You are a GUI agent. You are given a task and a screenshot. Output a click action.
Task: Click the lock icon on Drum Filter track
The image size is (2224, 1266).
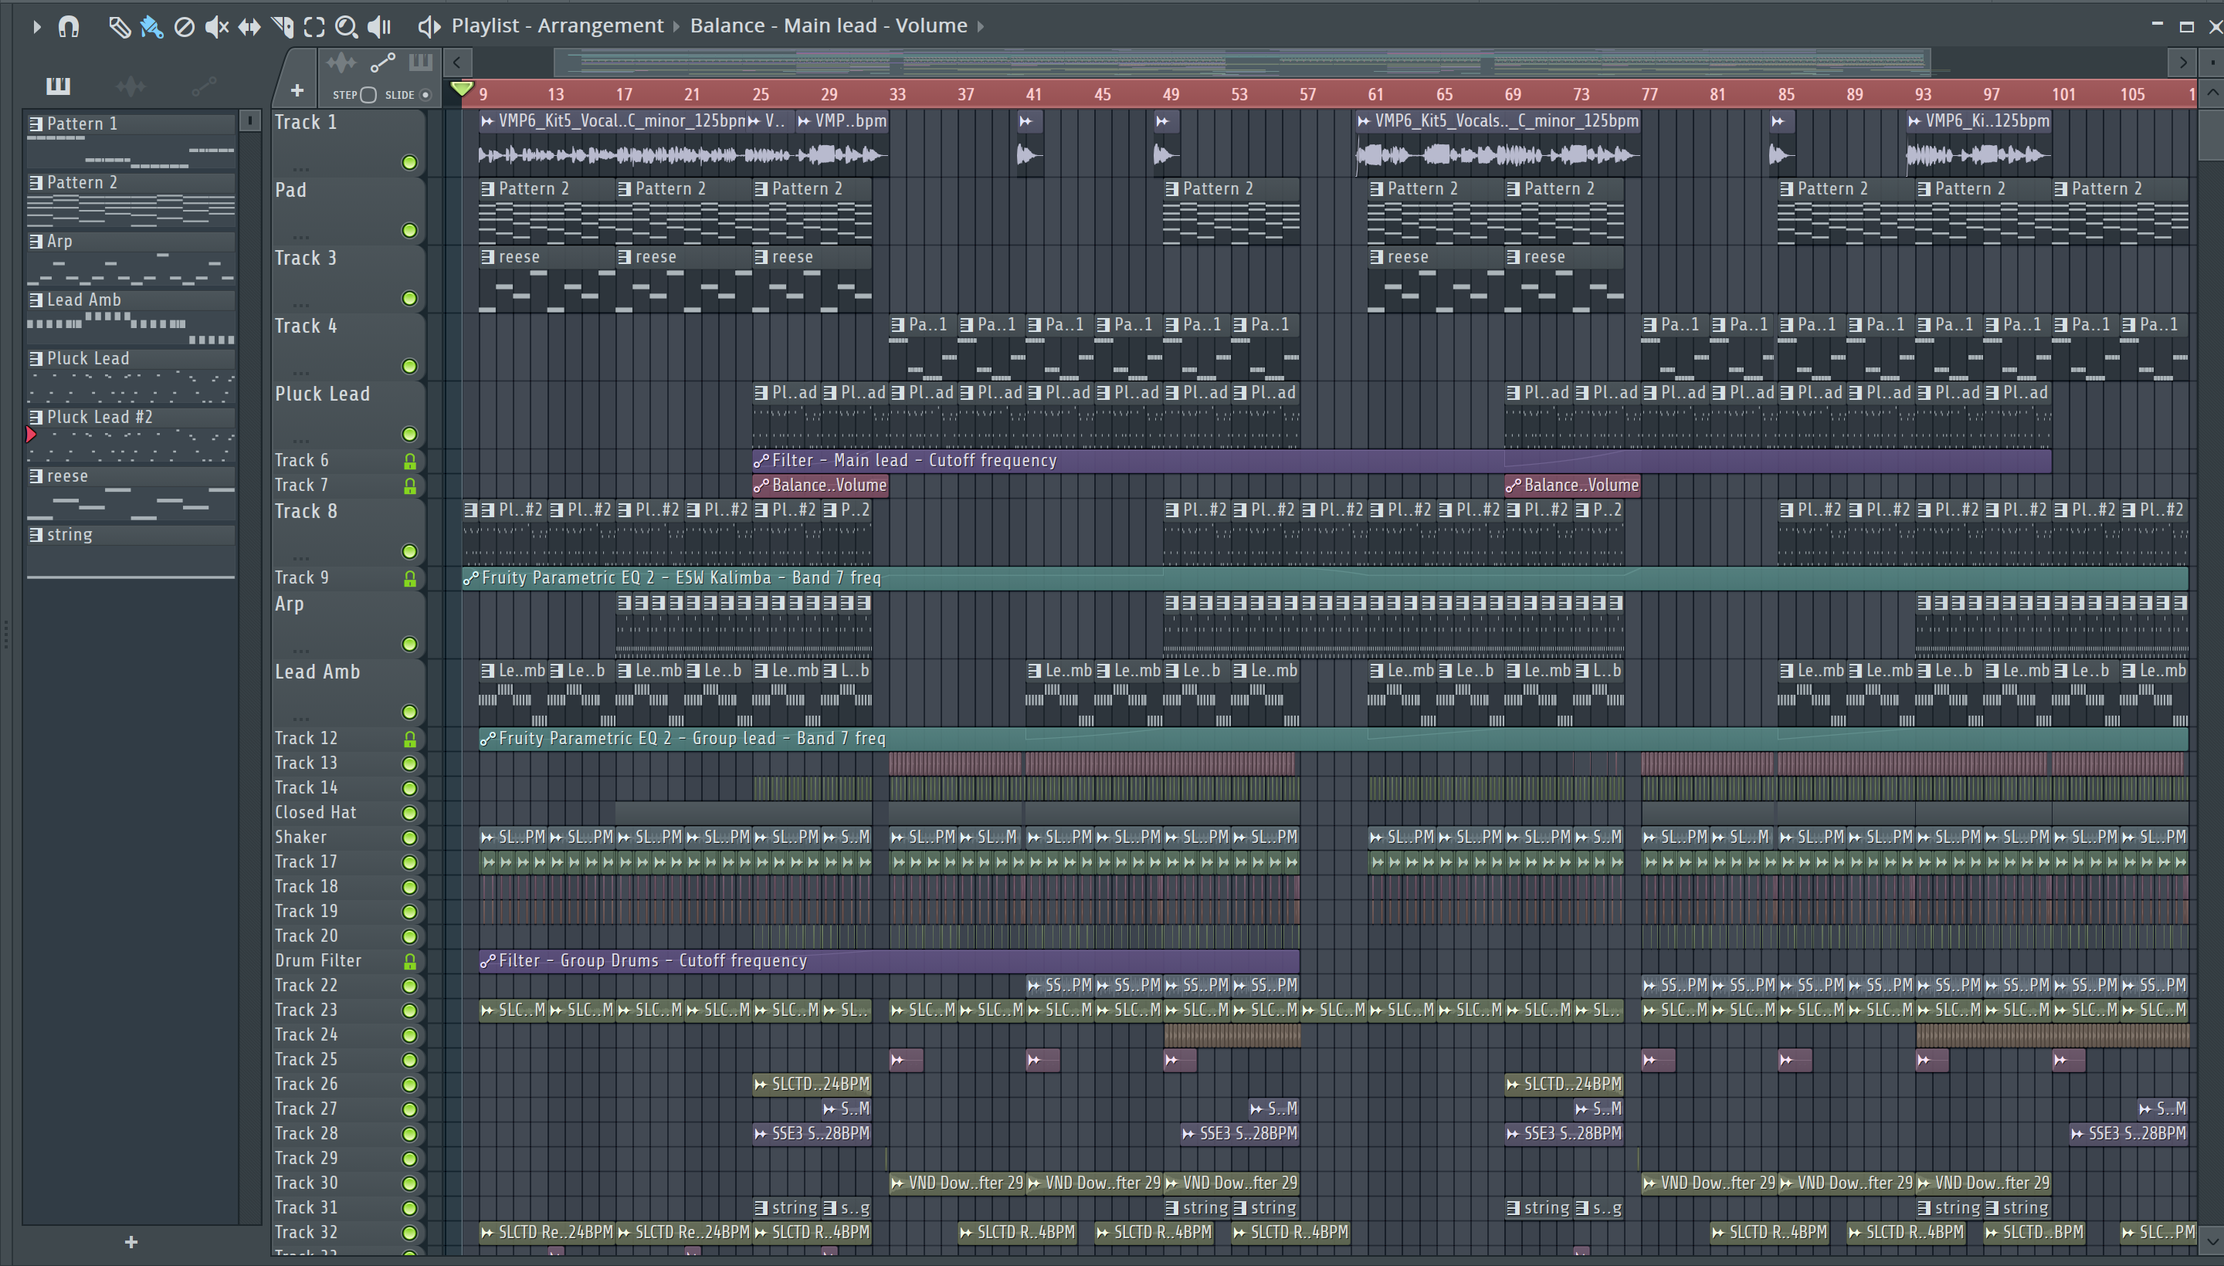[x=409, y=961]
